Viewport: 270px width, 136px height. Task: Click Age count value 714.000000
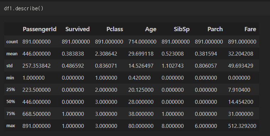coord(142,41)
